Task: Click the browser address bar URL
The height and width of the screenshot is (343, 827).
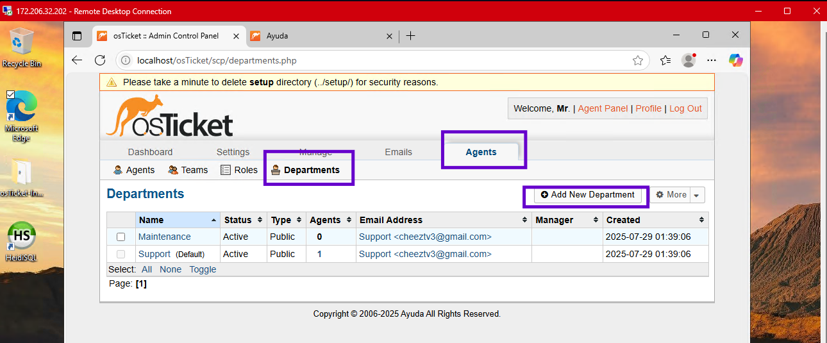Action: point(217,60)
